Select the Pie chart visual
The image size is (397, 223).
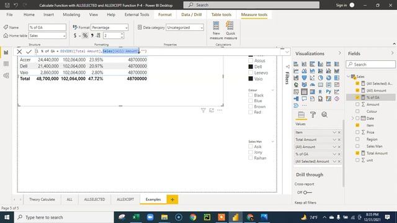pyautogui.click(x=320, y=78)
